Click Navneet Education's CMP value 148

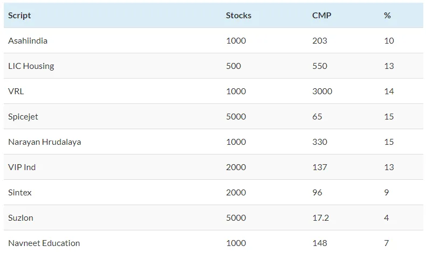319,243
